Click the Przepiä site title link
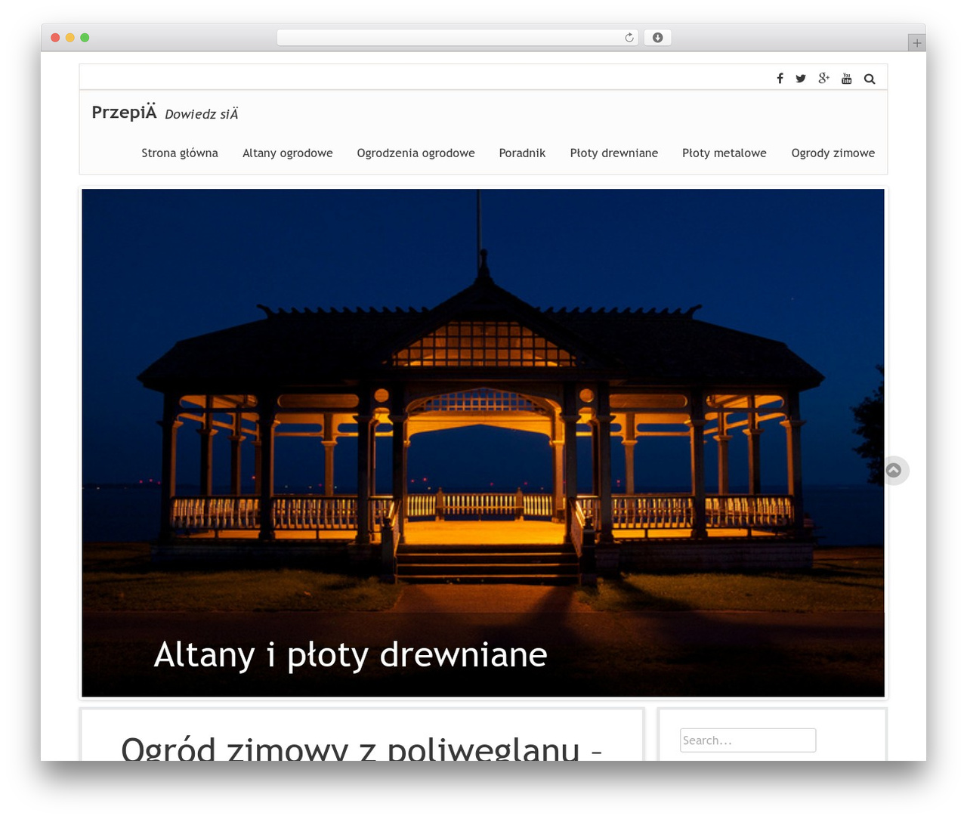Image resolution: width=967 pixels, height=819 pixels. (x=124, y=113)
